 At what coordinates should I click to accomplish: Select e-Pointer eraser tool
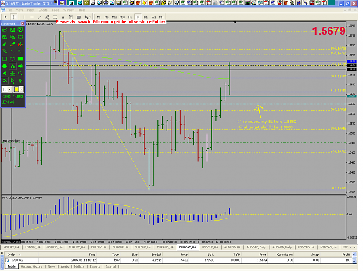tap(5, 45)
